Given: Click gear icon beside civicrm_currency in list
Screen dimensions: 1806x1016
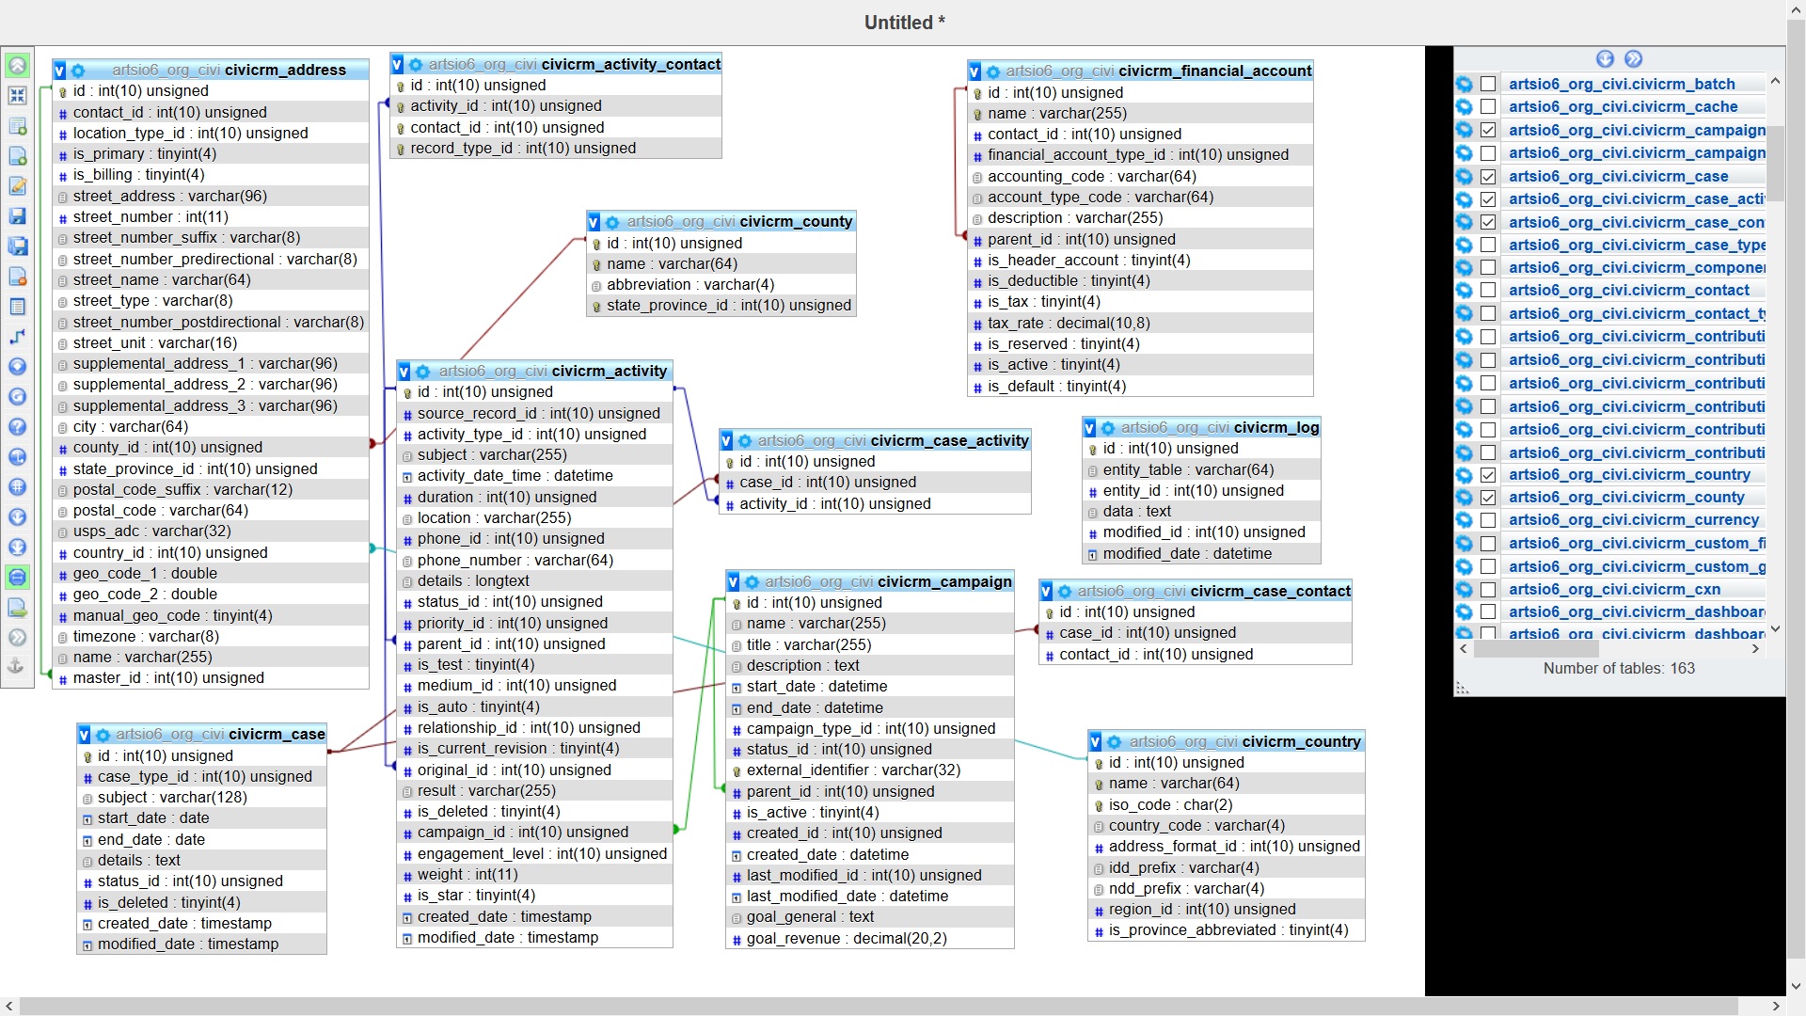Looking at the screenshot, I should [1465, 520].
